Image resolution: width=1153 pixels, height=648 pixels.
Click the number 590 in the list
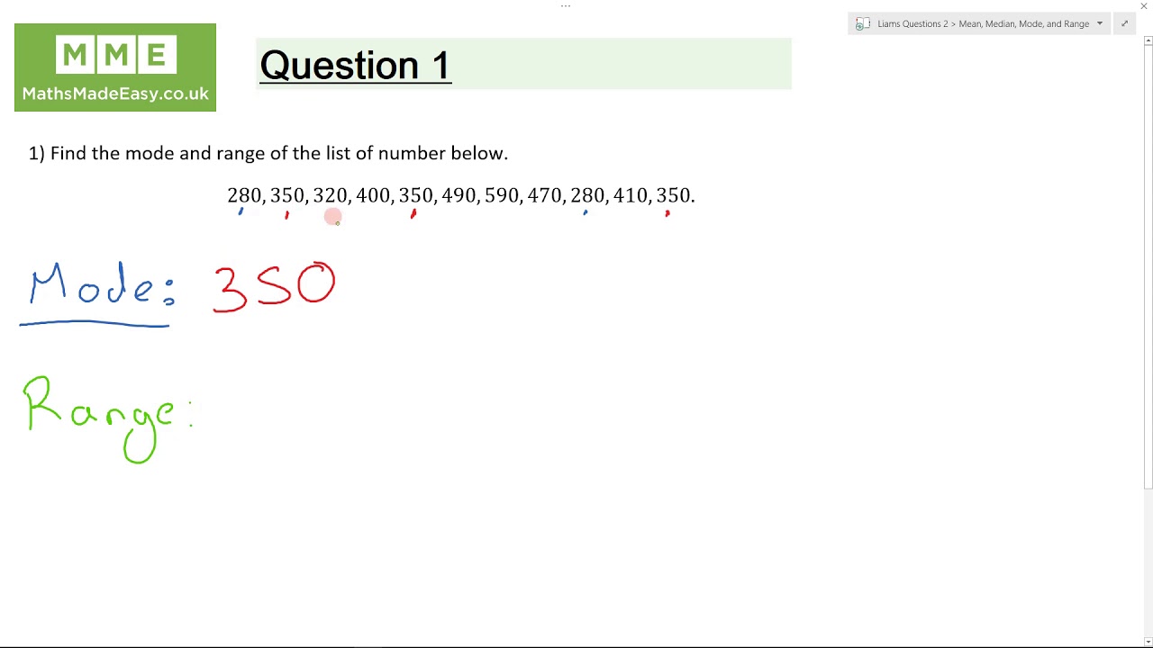coord(502,195)
